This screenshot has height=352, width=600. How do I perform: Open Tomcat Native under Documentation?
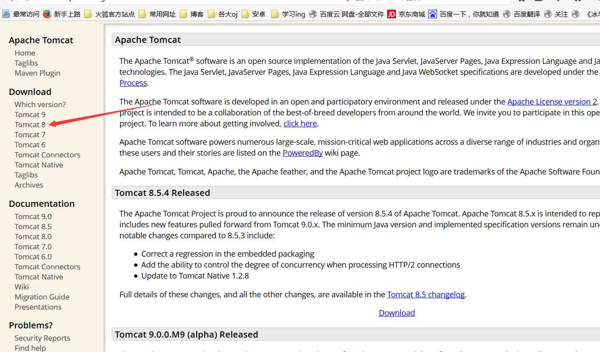point(39,277)
